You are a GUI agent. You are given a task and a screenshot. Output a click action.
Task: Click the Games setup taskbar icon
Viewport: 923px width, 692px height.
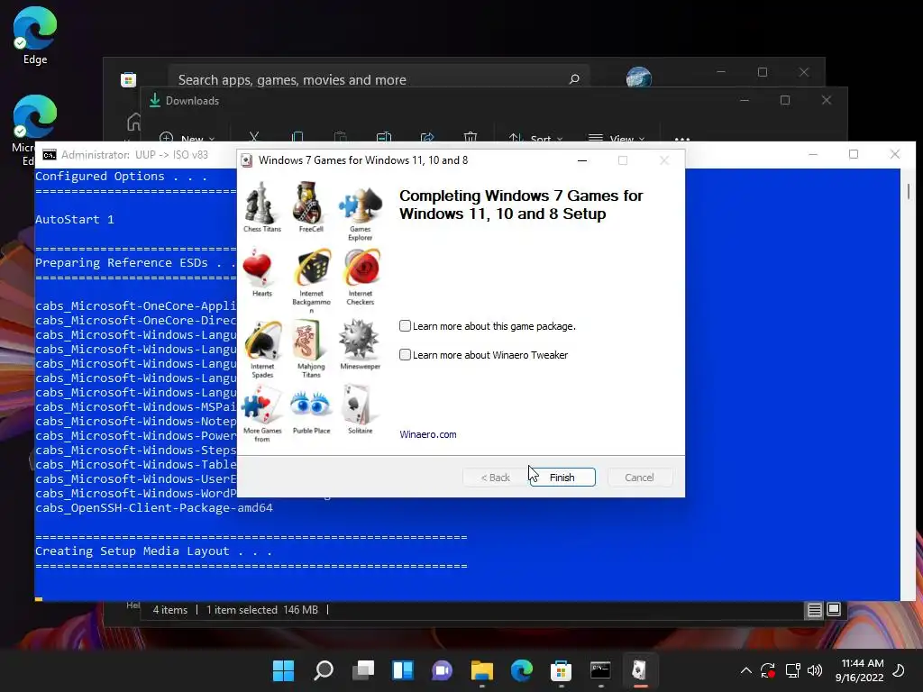point(640,670)
